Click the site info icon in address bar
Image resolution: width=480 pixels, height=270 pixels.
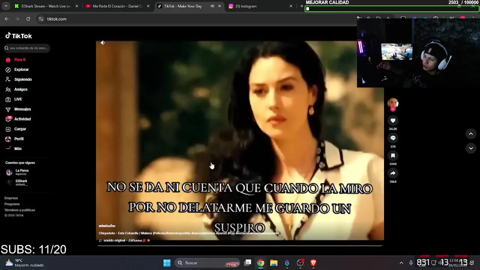coord(41,19)
